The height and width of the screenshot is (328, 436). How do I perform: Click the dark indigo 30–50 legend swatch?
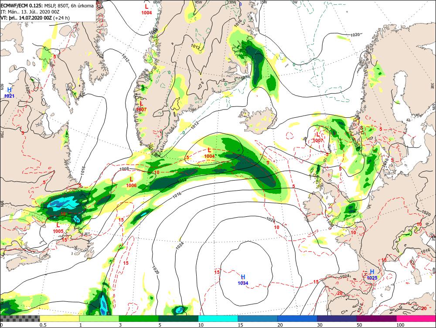click(337, 318)
